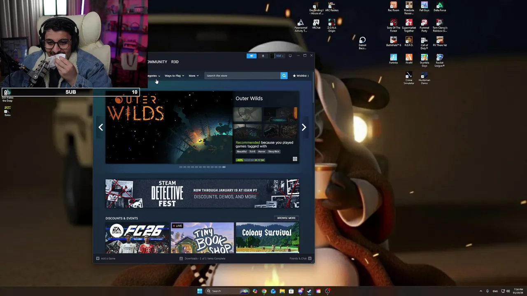Click the Steam store vertical scrollbar
Image resolution: width=527 pixels, height=296 pixels.
[313, 88]
